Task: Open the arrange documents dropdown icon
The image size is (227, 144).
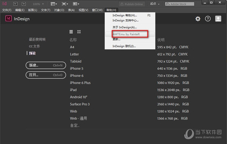Action: 76,4
